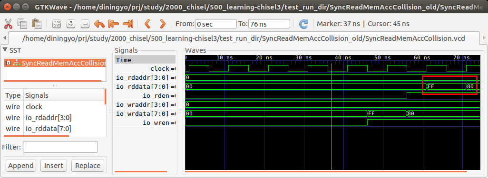Select wire io_rddata[7:0] in signal list

pos(54,129)
